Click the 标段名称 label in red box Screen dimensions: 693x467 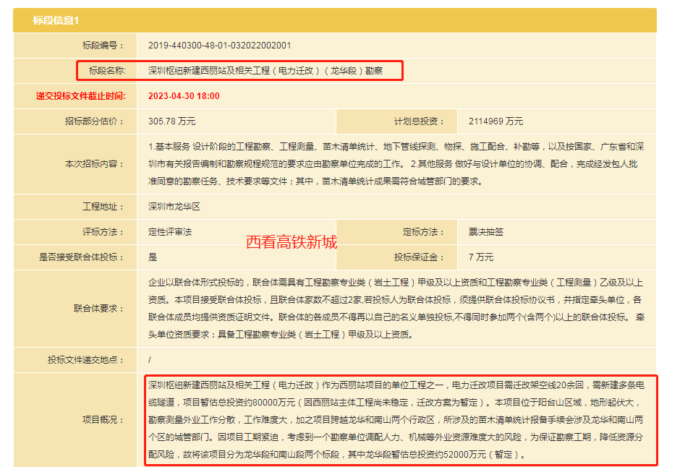(x=107, y=71)
